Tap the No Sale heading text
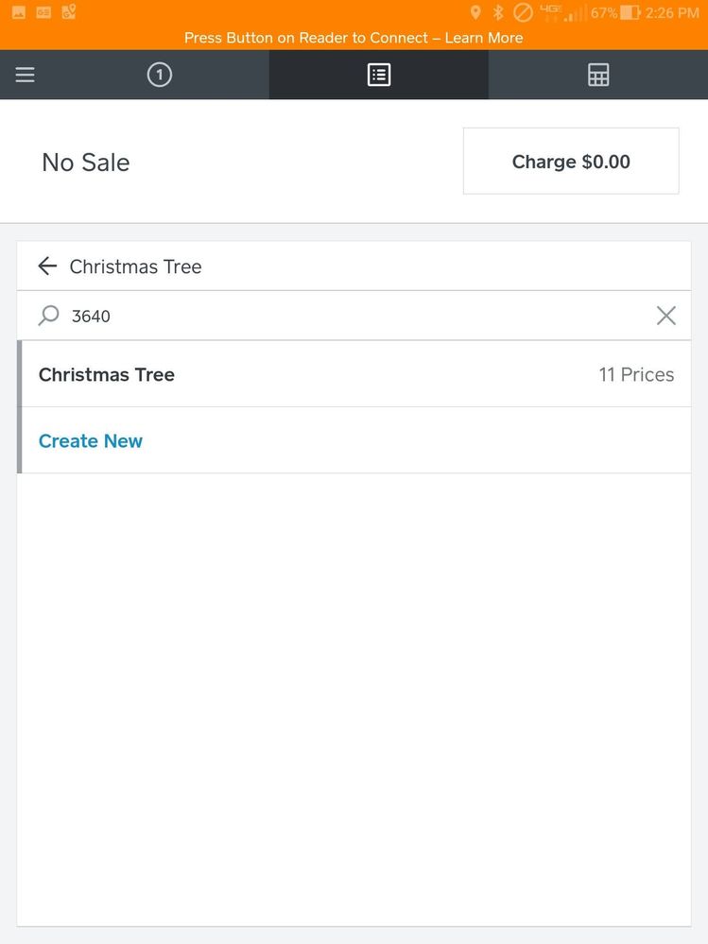 coord(86,163)
